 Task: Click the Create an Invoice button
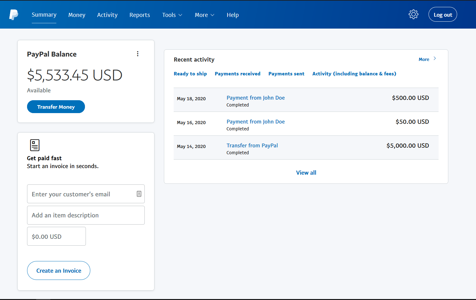59,270
